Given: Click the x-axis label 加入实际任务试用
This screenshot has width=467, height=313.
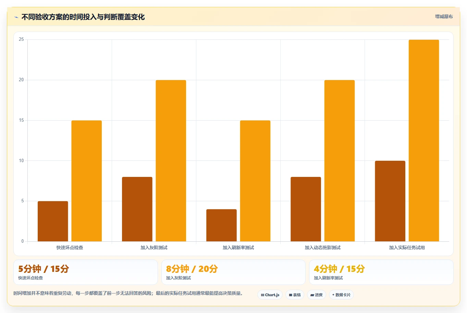Looking at the screenshot, I should coord(407,248).
